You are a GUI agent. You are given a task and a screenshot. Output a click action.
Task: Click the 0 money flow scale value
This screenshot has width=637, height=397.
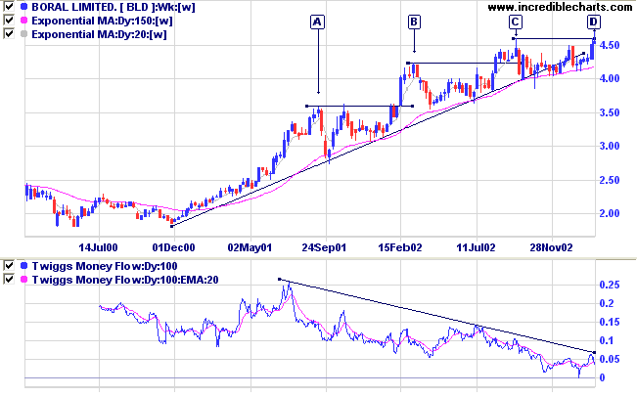[603, 377]
